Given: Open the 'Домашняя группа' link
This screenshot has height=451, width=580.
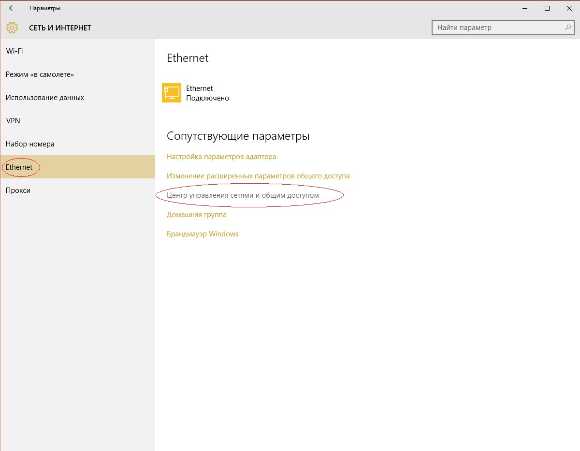Looking at the screenshot, I should coord(196,215).
